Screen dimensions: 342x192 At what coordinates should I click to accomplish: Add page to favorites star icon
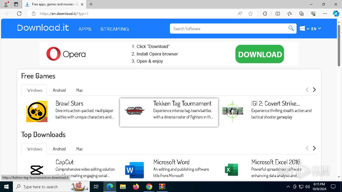pos(251,14)
